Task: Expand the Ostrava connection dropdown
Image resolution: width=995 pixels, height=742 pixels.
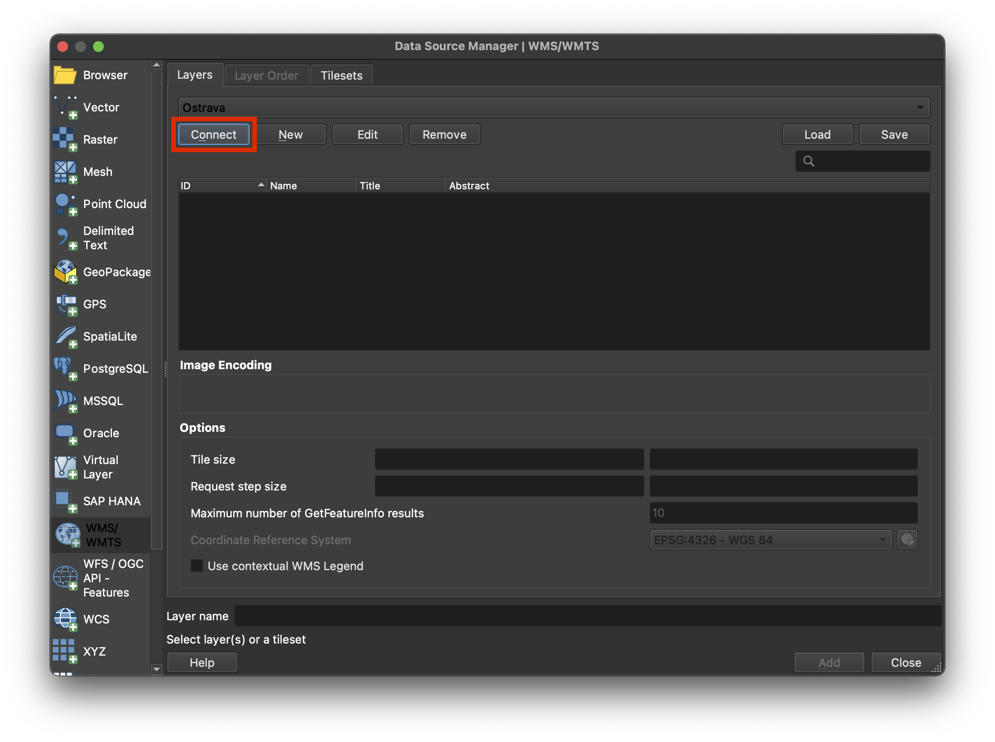Action: (x=919, y=107)
